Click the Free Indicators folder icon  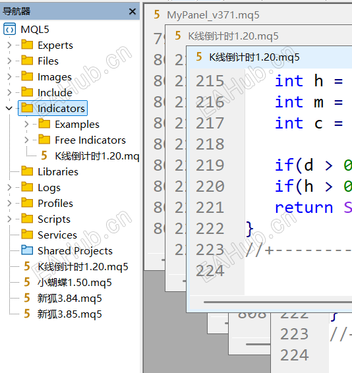45,140
